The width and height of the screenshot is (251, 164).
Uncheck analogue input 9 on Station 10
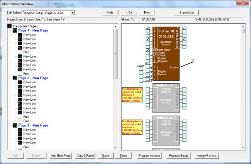click(x=184, y=28)
